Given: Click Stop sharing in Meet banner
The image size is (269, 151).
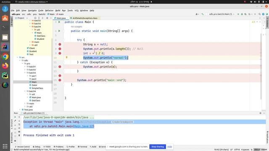Looking at the screenshot, I should click(158, 147).
